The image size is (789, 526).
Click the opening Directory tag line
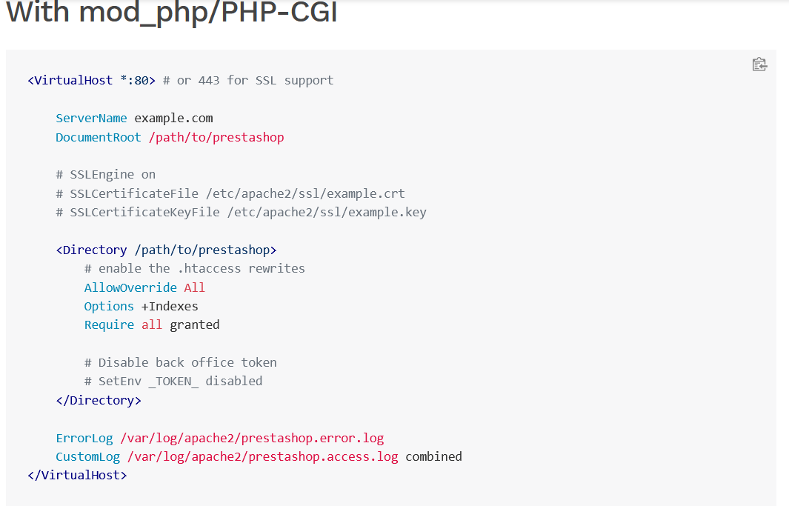tap(166, 250)
